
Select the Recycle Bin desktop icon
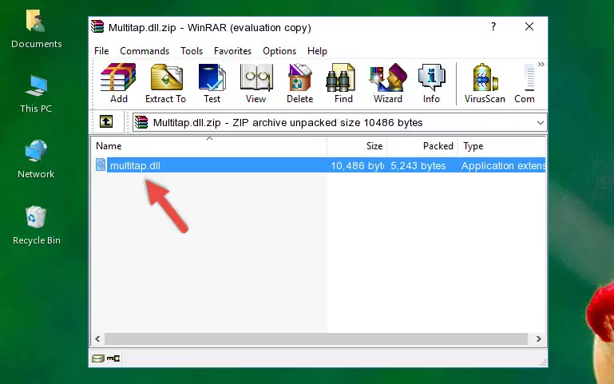click(x=37, y=225)
